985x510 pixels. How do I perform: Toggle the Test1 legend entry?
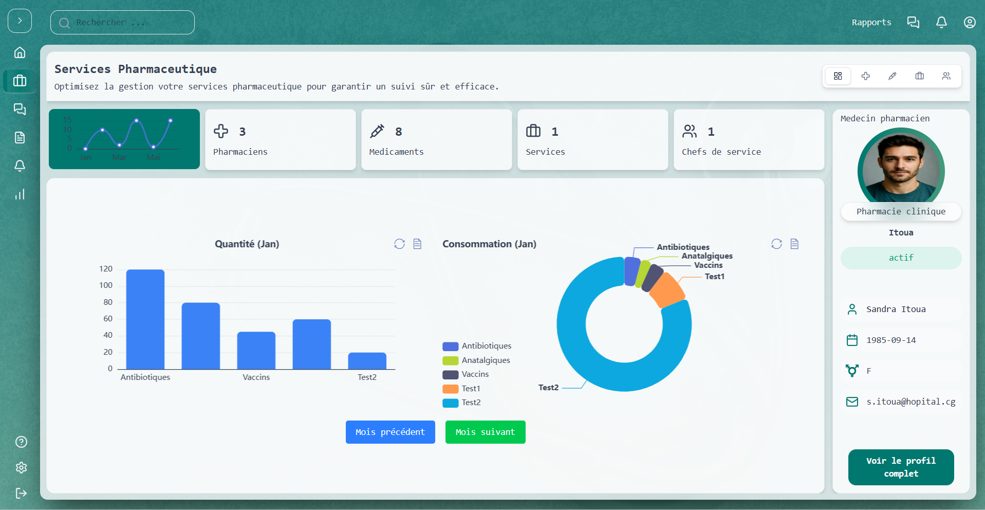[x=461, y=389]
